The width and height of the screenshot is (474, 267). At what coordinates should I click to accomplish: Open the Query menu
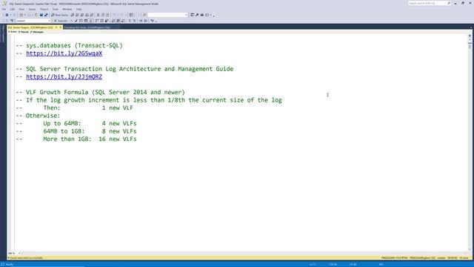click(32, 9)
